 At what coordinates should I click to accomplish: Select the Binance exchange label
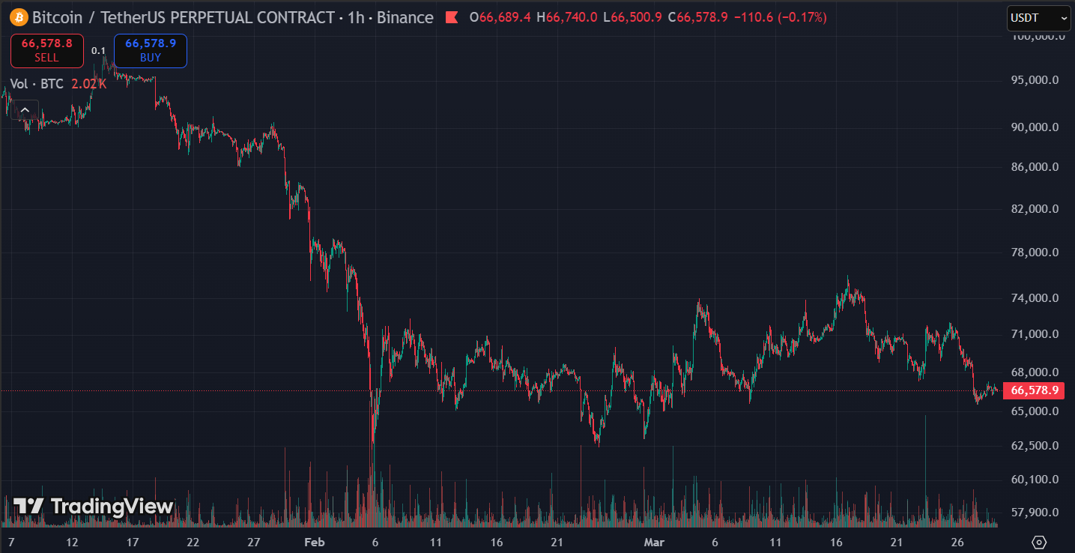tap(405, 17)
